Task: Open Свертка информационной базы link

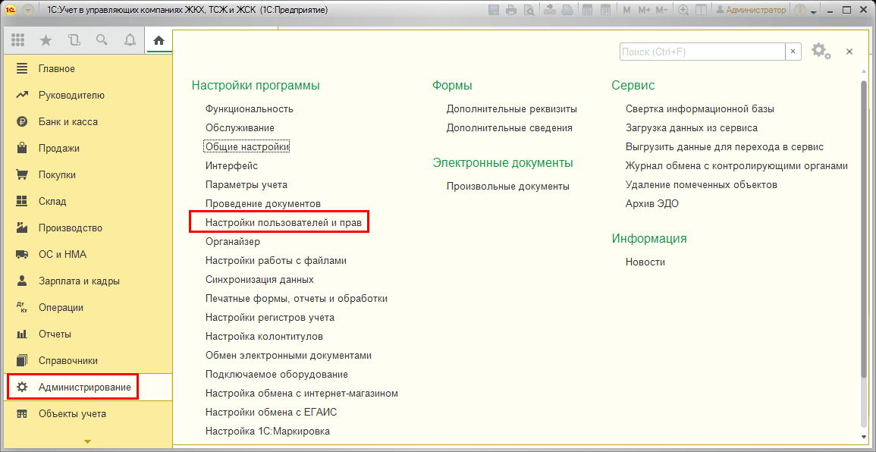Action: tap(699, 109)
